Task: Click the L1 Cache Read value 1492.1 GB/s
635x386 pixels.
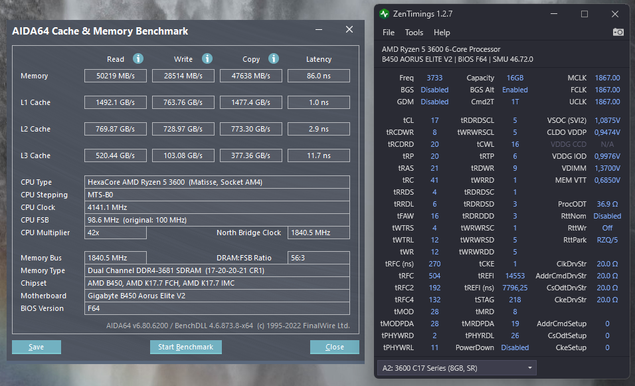Action: (x=116, y=102)
